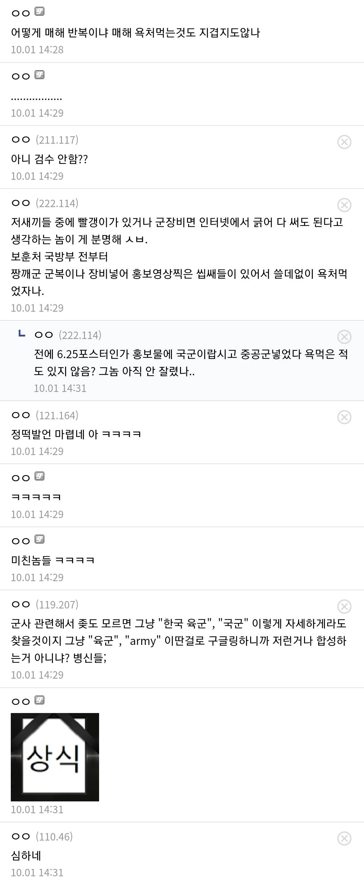Click the '심하네' comment text

[x=26, y=855]
